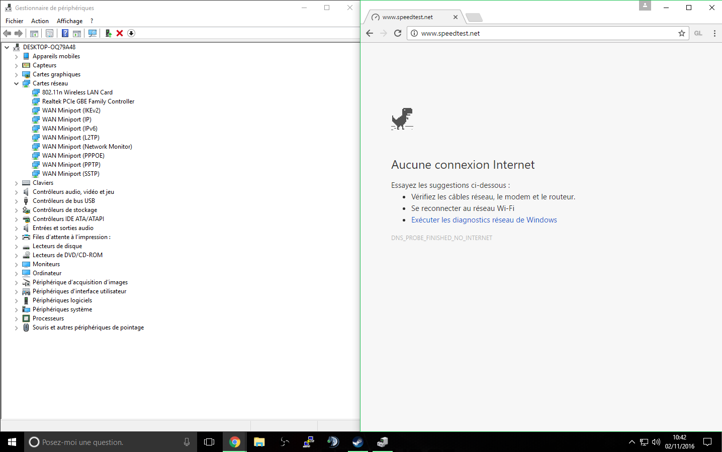Viewport: 722px width, 452px height.
Task: Expand the Appareils mobiles category
Action: (17, 56)
